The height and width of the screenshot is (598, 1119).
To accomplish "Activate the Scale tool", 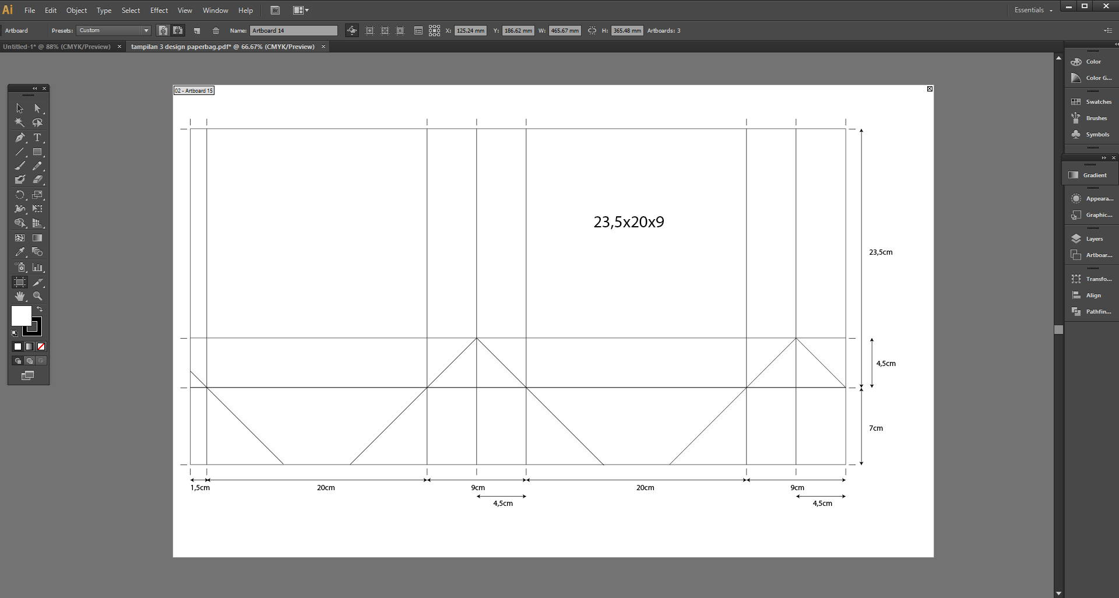I will 37,195.
